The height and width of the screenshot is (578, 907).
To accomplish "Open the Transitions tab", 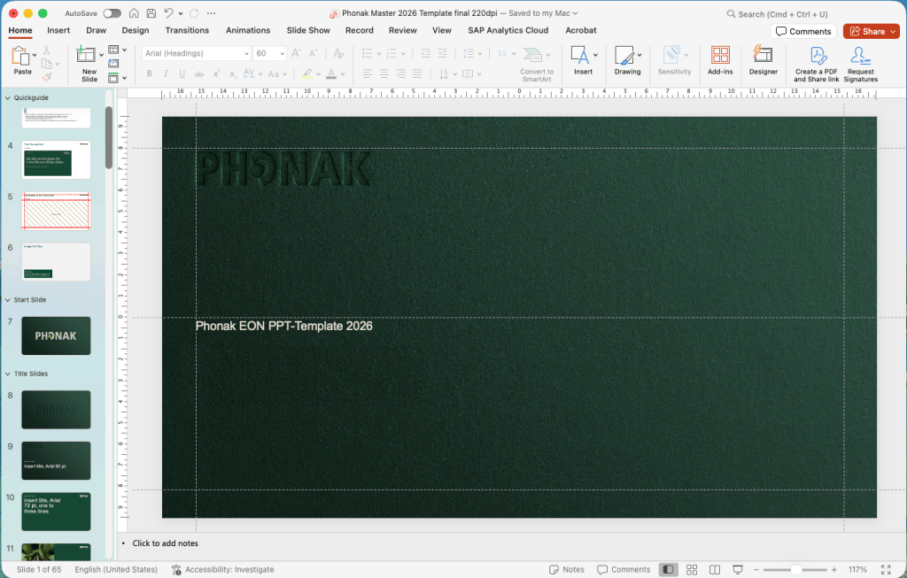I will click(x=187, y=30).
